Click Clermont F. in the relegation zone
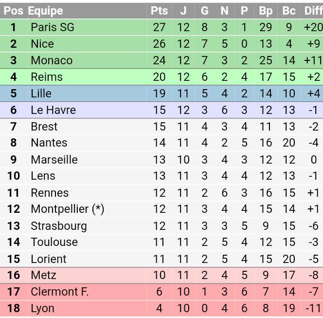This screenshot has width=323, height=318. [60, 292]
